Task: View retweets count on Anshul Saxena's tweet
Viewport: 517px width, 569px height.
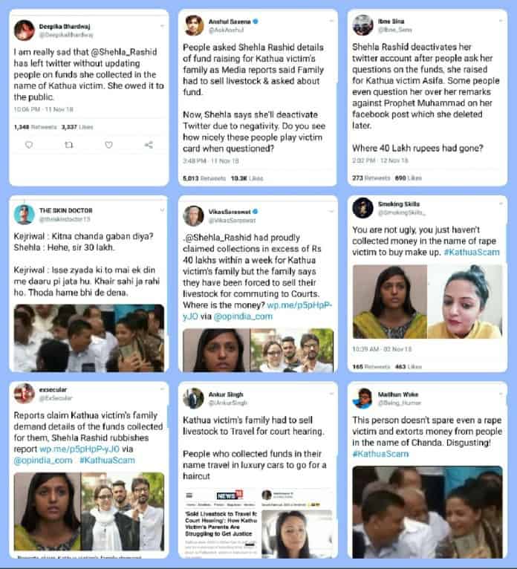Action: pos(204,178)
